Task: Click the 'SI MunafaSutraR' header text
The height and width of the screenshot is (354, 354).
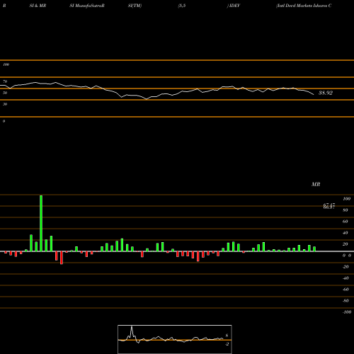Action: click(x=87, y=6)
